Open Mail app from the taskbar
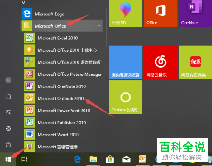Viewport: 212px width, 166px height. coord(126,159)
